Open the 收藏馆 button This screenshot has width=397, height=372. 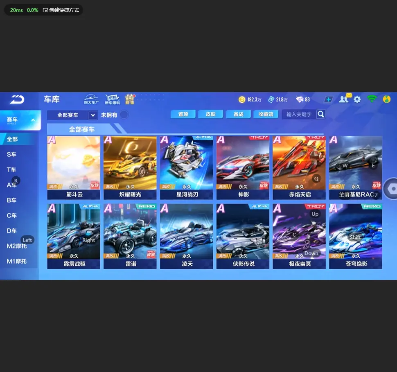click(x=266, y=114)
